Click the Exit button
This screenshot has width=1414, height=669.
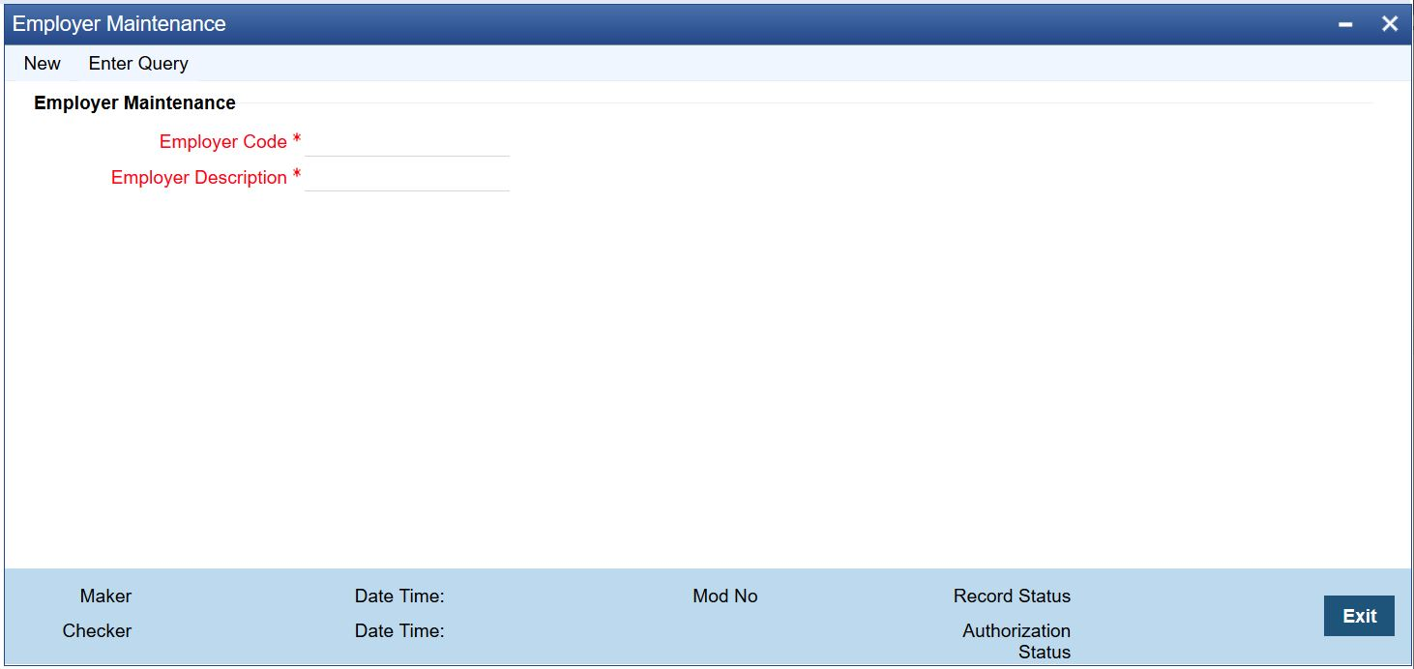coord(1359,616)
